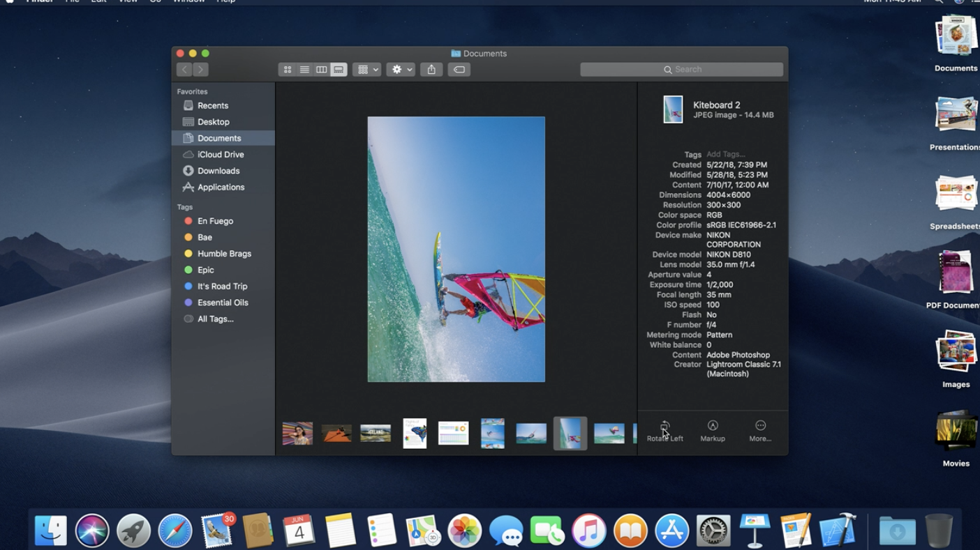Open App Store from the Dock
The height and width of the screenshot is (550, 980).
point(671,530)
